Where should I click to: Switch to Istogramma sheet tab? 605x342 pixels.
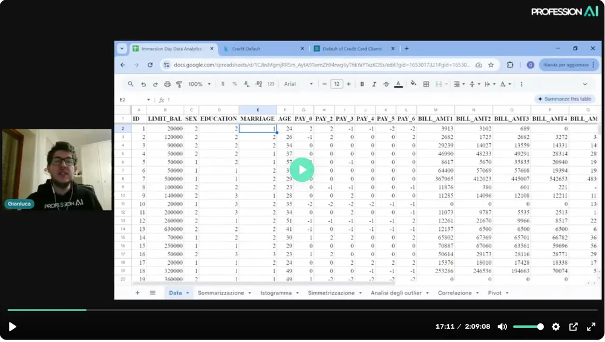pyautogui.click(x=280, y=293)
